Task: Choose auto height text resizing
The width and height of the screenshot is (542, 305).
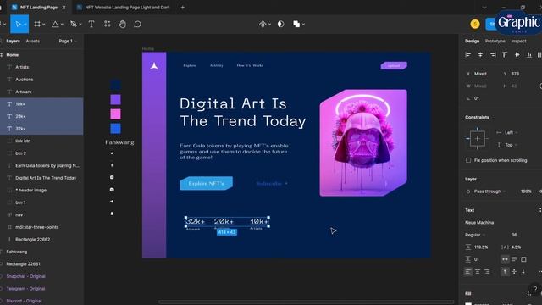Action: pyautogui.click(x=514, y=259)
